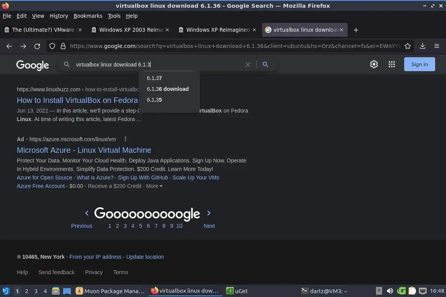This screenshot has width=446, height=297.
Task: Select the 6.1.37 search suggestion
Action: click(169, 78)
